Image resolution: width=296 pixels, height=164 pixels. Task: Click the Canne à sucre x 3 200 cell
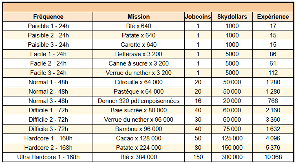(x=139, y=63)
